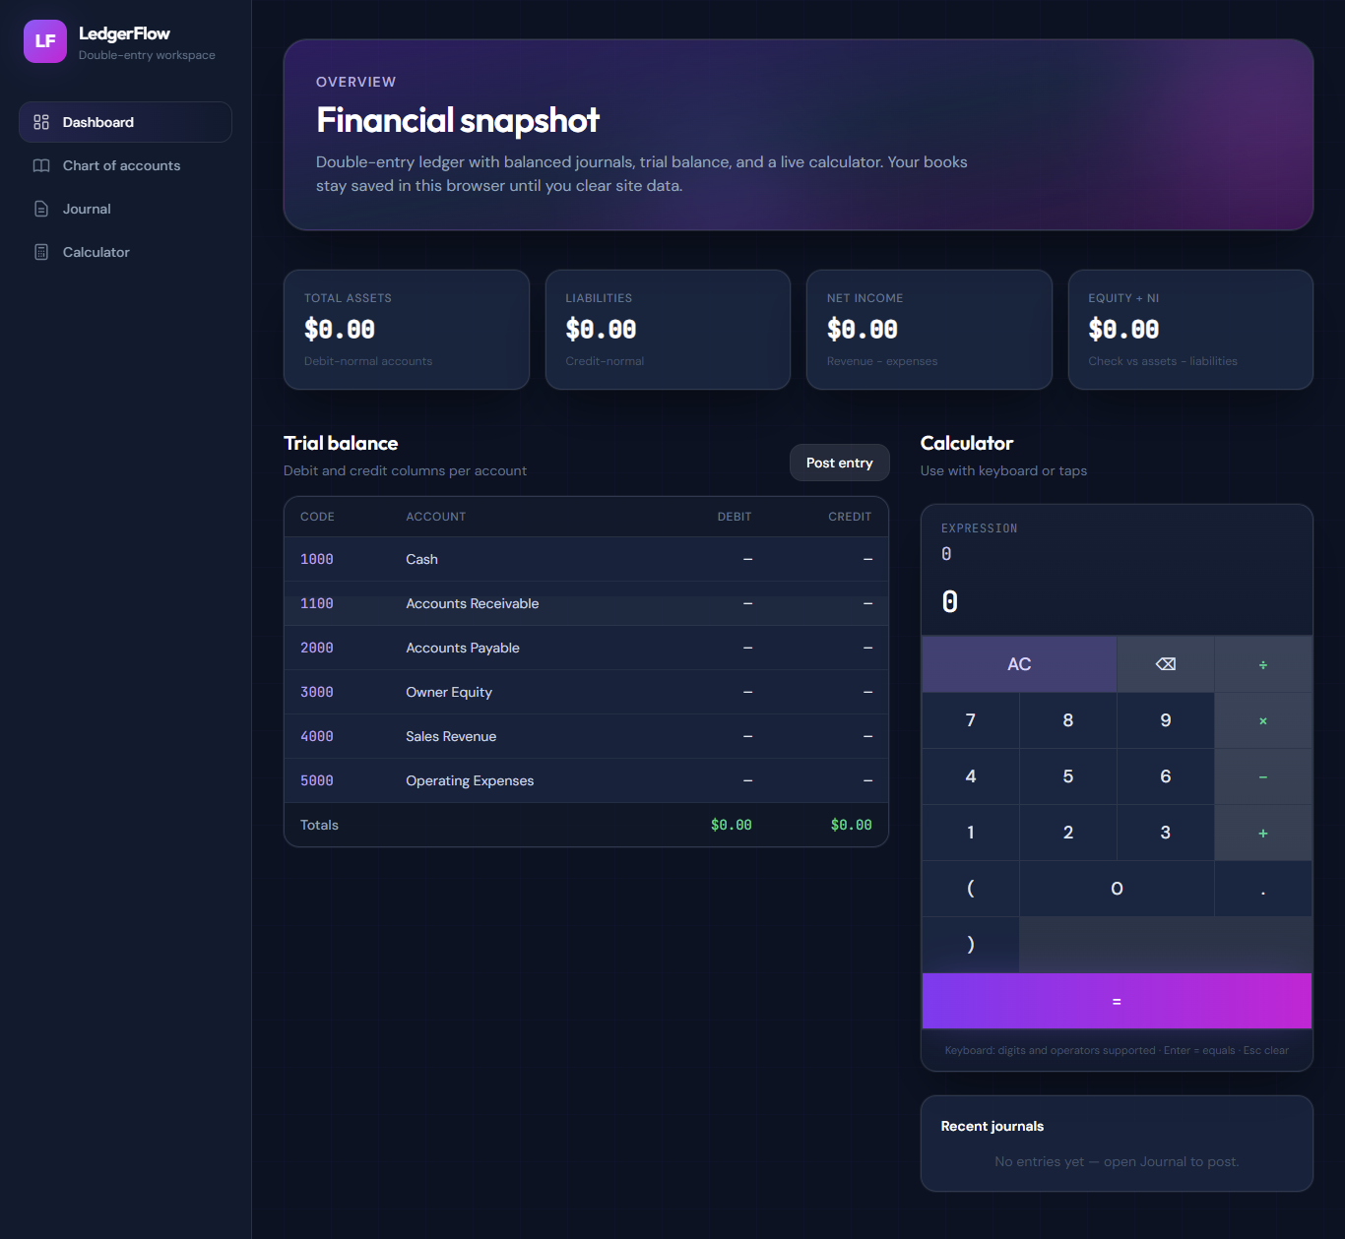This screenshot has height=1239, width=1345.
Task: Tap the close parenthesis key
Action: click(971, 945)
